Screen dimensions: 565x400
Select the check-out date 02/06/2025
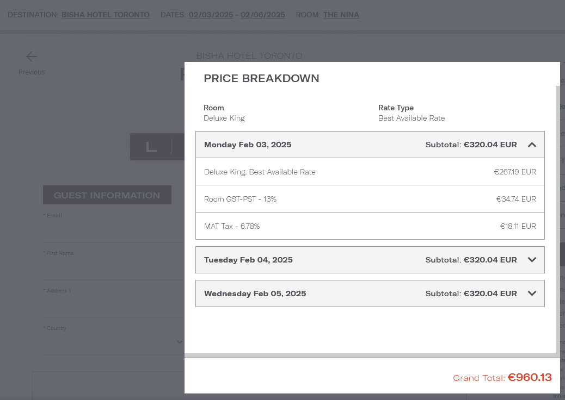coord(262,15)
